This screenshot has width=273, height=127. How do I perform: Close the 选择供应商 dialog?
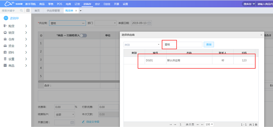(x=261, y=35)
